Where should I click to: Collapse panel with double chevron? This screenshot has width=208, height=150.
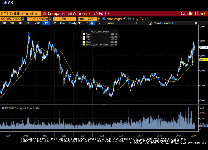pos(135,23)
